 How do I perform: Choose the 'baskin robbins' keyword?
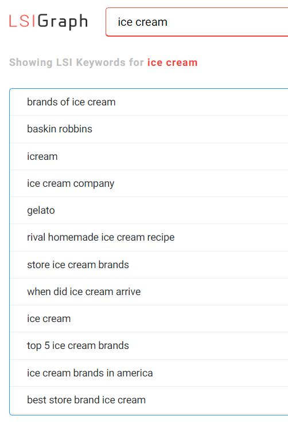pos(149,129)
